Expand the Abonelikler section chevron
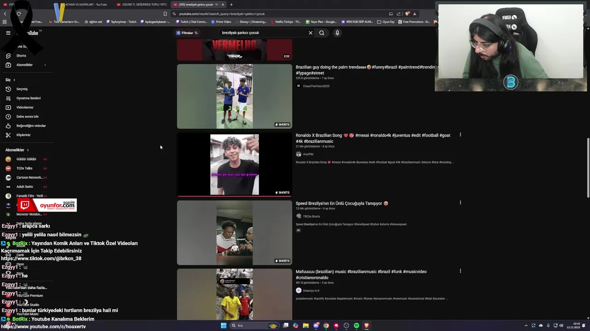 28,150
